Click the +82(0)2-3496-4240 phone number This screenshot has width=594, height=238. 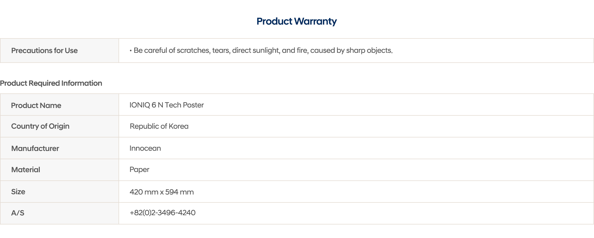pos(162,213)
